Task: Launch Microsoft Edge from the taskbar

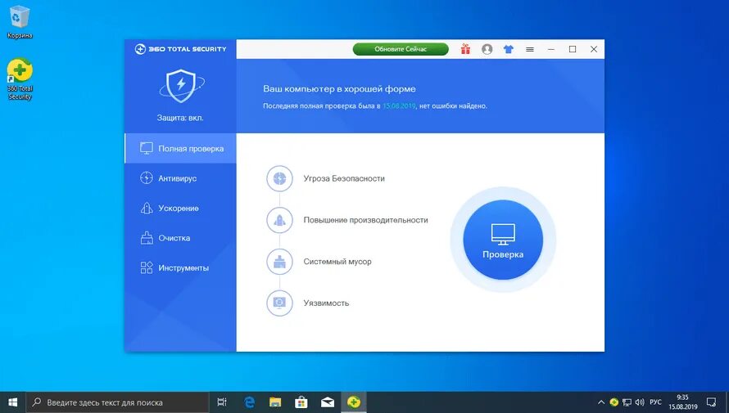Action: (x=250, y=402)
